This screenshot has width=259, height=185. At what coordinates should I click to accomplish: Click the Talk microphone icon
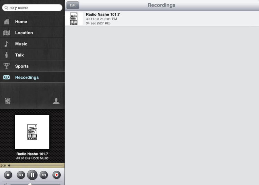7,55
